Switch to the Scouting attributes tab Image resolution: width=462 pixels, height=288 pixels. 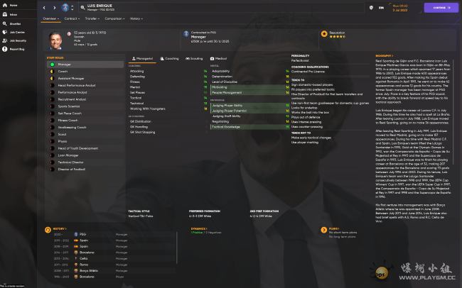194,59
